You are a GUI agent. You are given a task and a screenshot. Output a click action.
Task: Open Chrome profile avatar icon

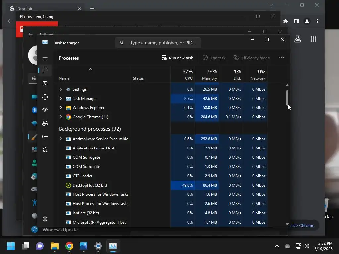coord(307,21)
